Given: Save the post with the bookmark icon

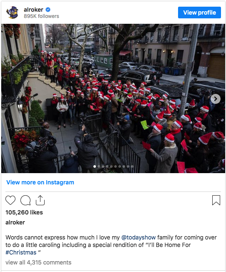Looking at the screenshot, I should pos(216,200).
